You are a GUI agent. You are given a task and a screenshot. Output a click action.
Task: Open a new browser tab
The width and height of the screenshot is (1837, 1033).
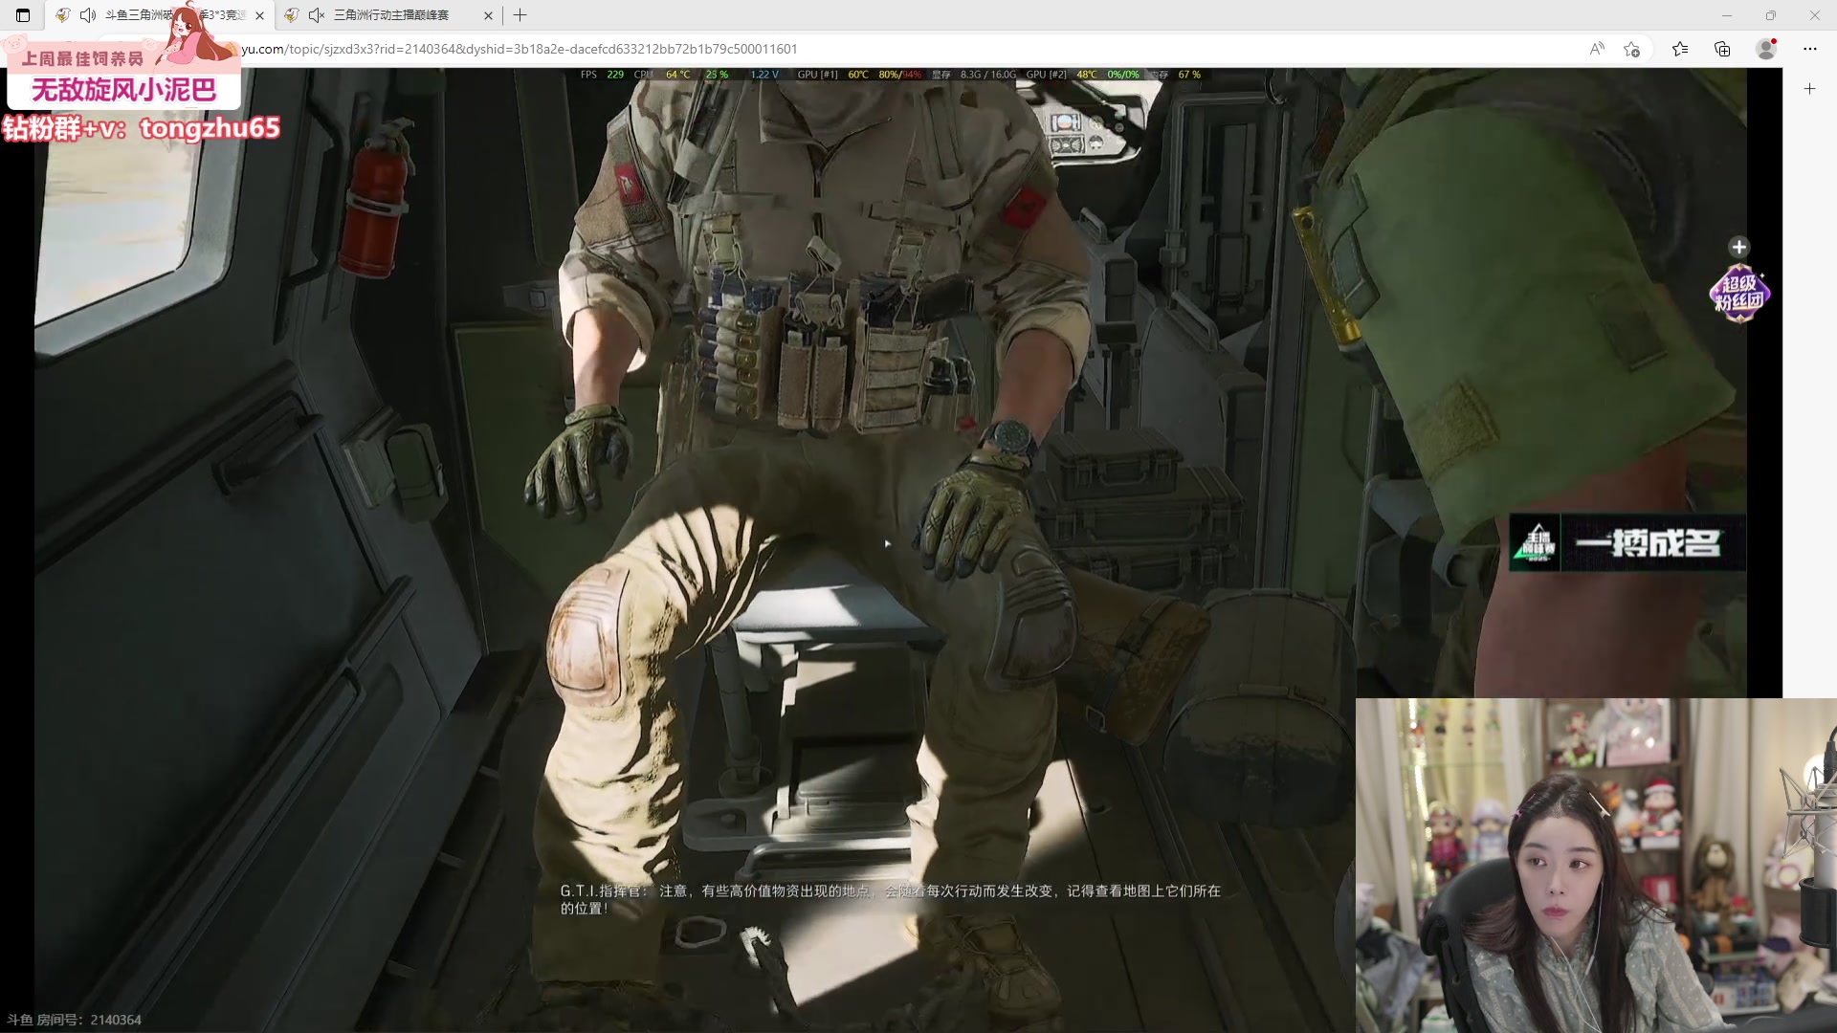coord(520,15)
